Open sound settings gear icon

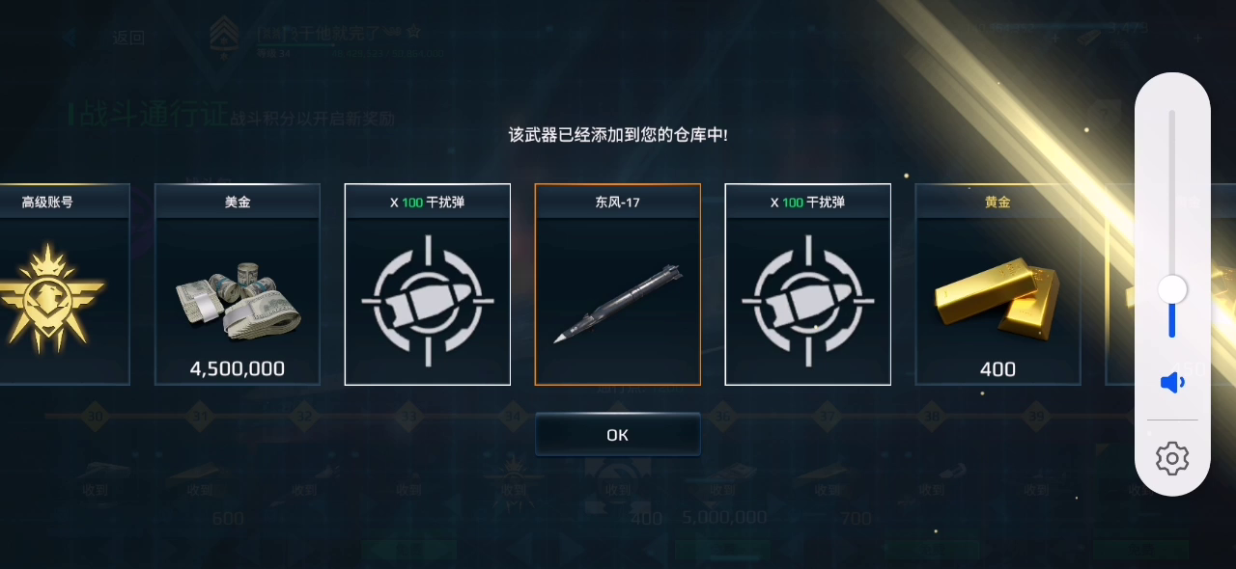pyautogui.click(x=1172, y=458)
